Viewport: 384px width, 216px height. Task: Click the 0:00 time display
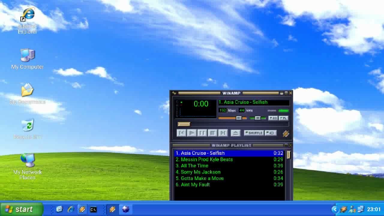tap(201, 104)
